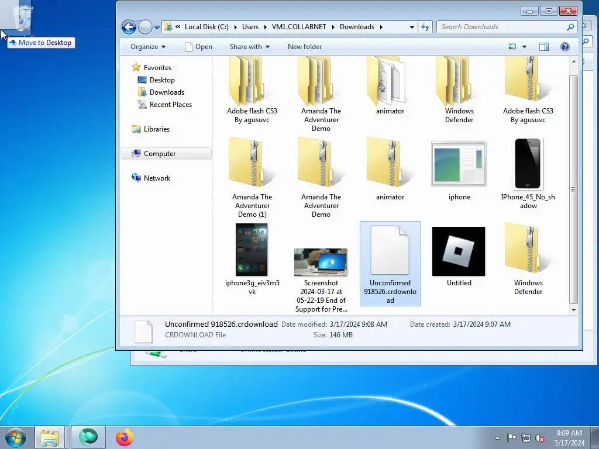This screenshot has height=449, width=599.
Task: Expand the arrow after VM1.COLLABNET breadcrumb
Action: tap(333, 27)
